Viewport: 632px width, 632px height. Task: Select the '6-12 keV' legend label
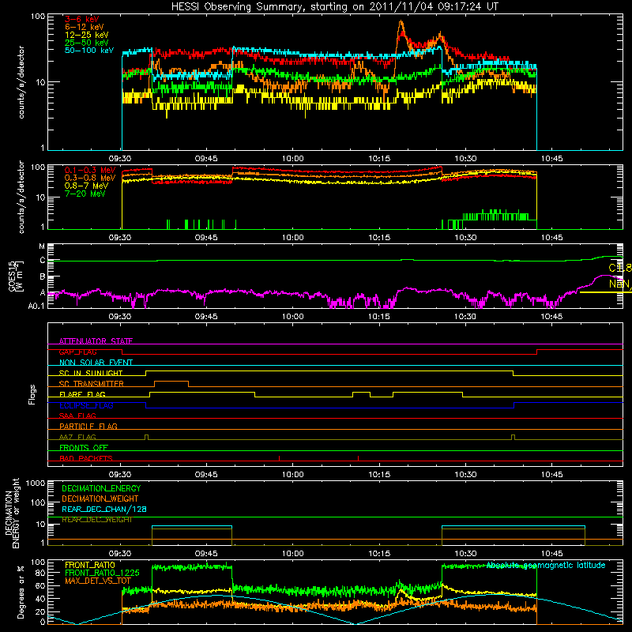(85, 27)
